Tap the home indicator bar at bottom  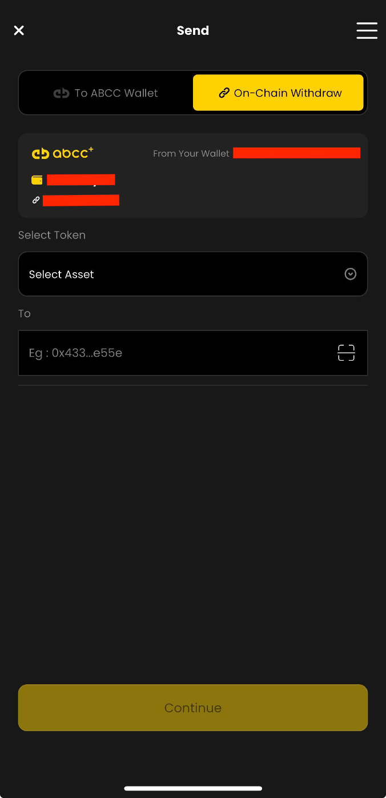(x=193, y=788)
